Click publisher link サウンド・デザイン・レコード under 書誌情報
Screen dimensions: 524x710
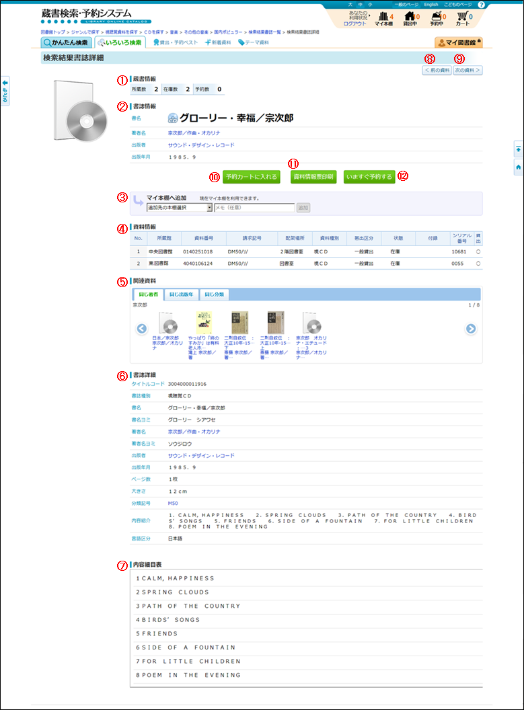(201, 145)
